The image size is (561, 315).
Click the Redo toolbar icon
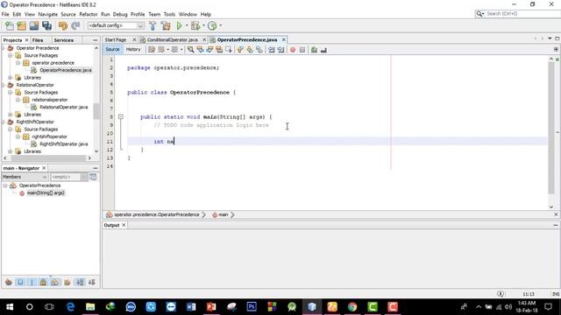point(75,25)
